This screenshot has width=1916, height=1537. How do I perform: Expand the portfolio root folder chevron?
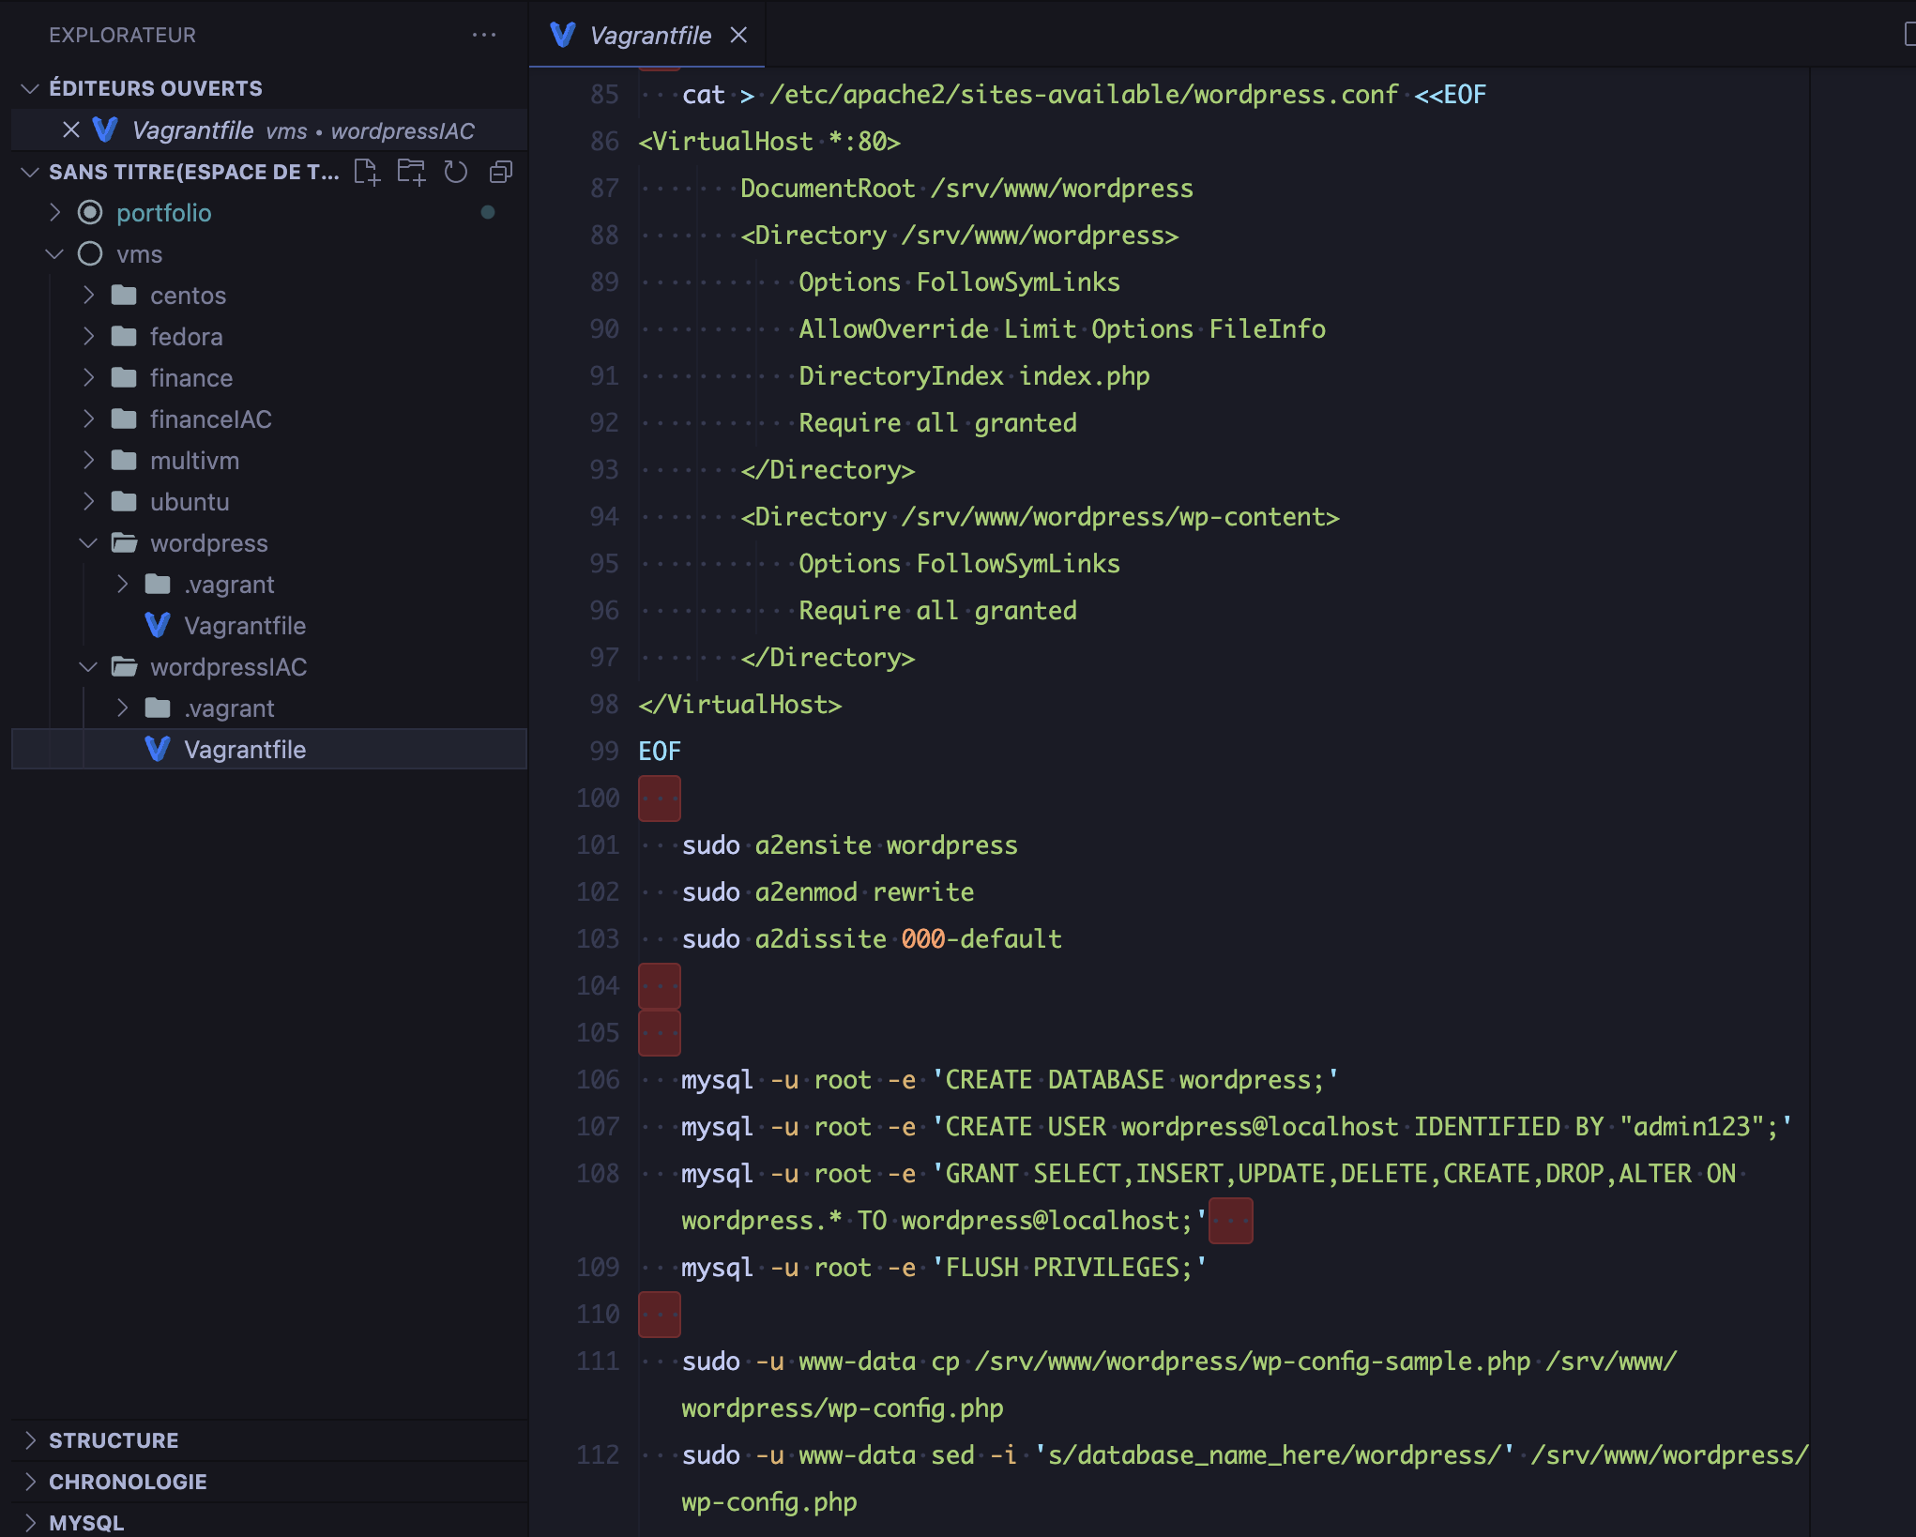coord(54,213)
